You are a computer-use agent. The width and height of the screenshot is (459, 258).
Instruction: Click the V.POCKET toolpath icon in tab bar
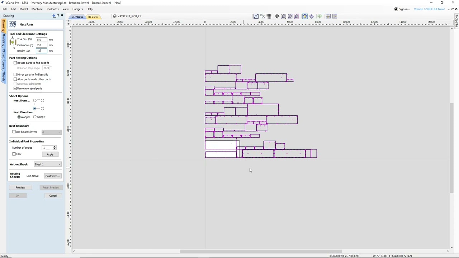pyautogui.click(x=114, y=16)
